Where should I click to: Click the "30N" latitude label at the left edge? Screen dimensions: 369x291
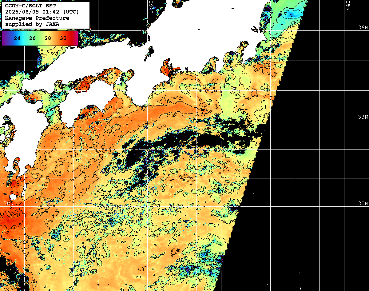point(9,203)
